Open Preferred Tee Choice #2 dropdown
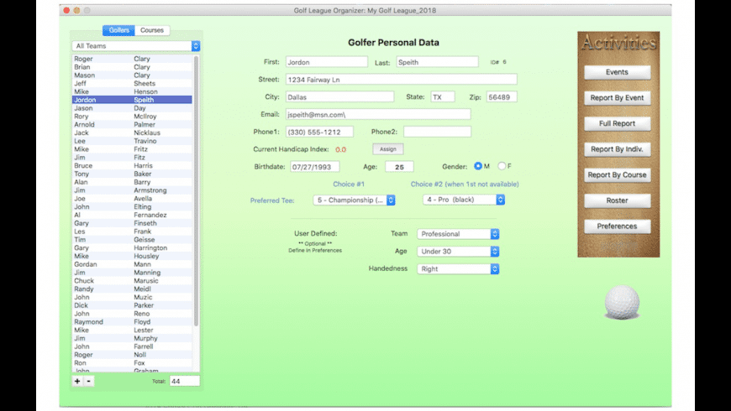 tap(464, 200)
